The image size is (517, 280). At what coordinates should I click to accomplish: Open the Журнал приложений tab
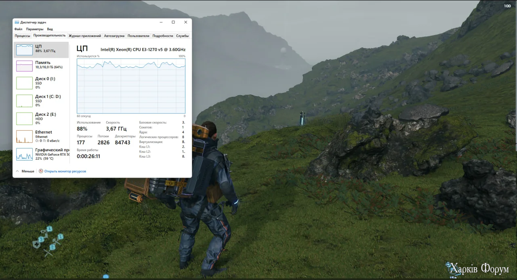(85, 36)
